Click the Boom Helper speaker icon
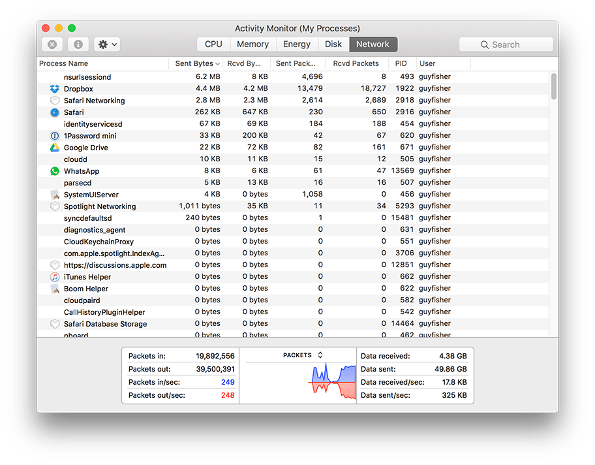 (54, 288)
